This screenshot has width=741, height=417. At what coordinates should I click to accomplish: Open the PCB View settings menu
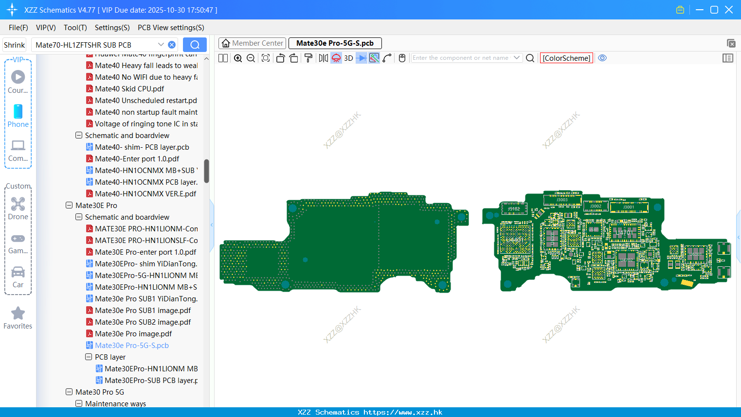coord(171,28)
